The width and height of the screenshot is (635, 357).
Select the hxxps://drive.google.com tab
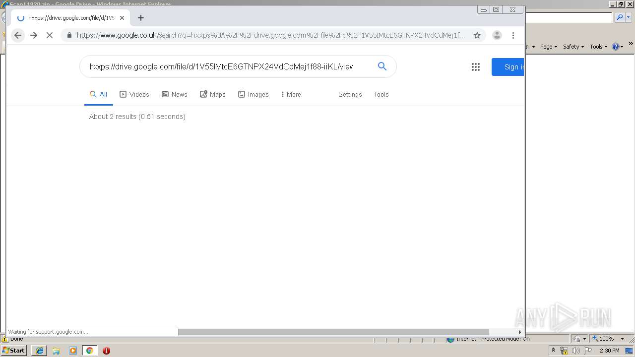70,18
